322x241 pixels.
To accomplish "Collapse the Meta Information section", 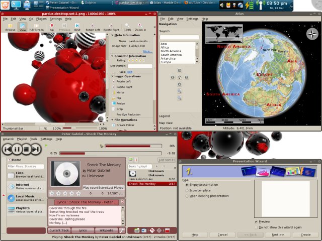I will coord(113,35).
